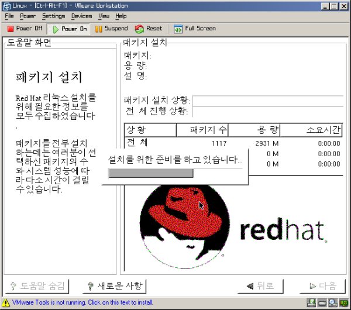Minimize the VMware Workstation window
Image resolution: width=351 pixels, height=310 pixels.
tap(325, 6)
